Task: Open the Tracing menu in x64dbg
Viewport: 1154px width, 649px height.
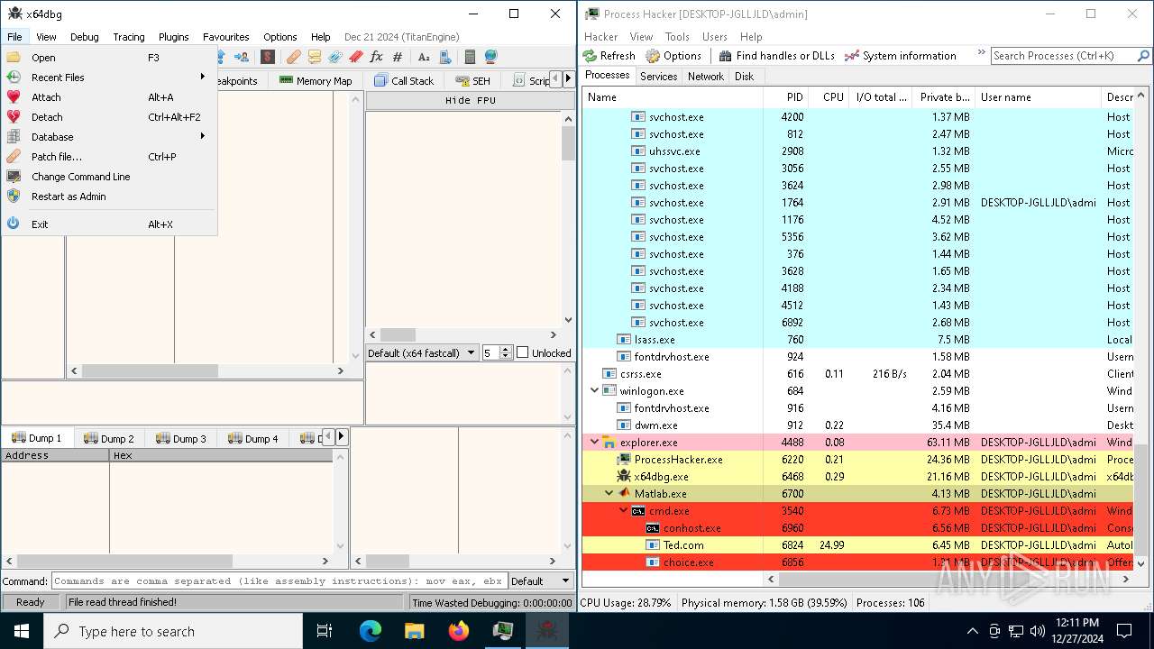Action: click(129, 37)
